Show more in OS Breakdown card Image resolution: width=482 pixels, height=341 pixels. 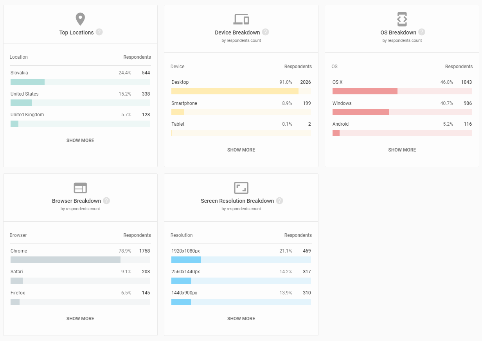click(x=402, y=150)
